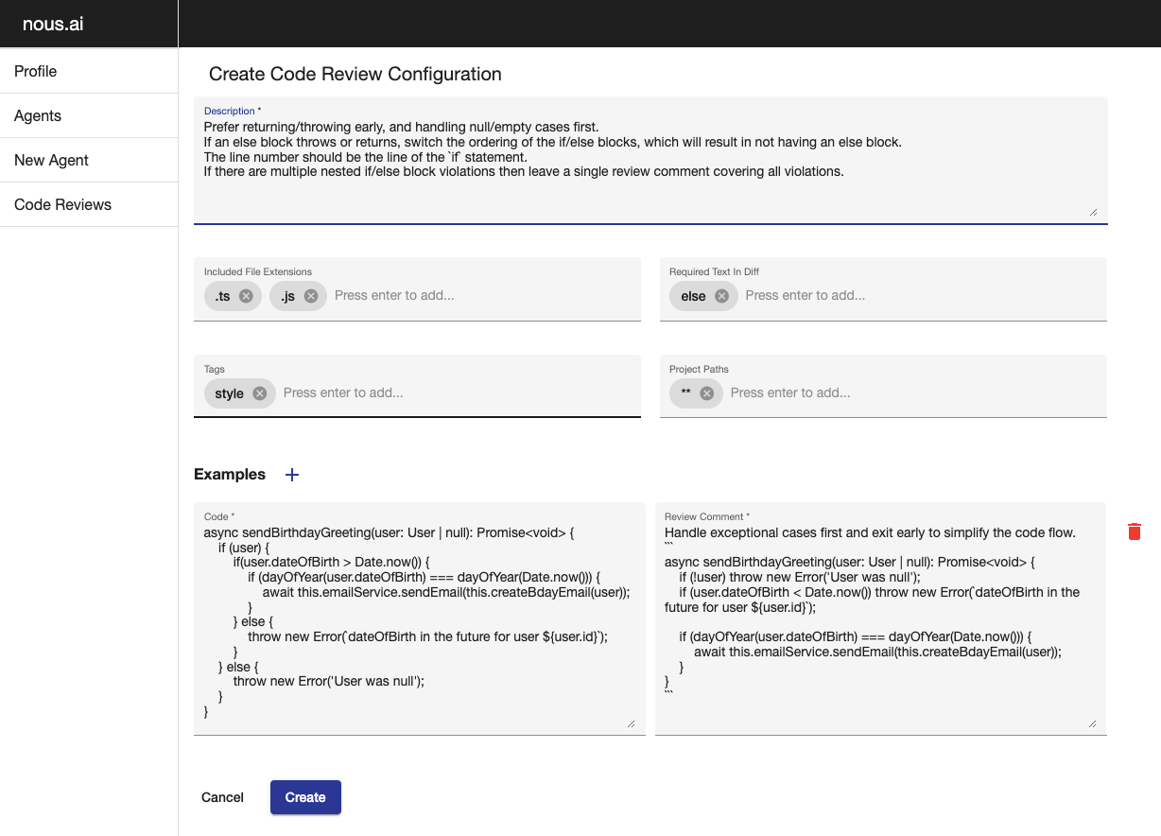The image size is (1161, 836).
Task: Click the Examples section heading
Action: coord(230,475)
